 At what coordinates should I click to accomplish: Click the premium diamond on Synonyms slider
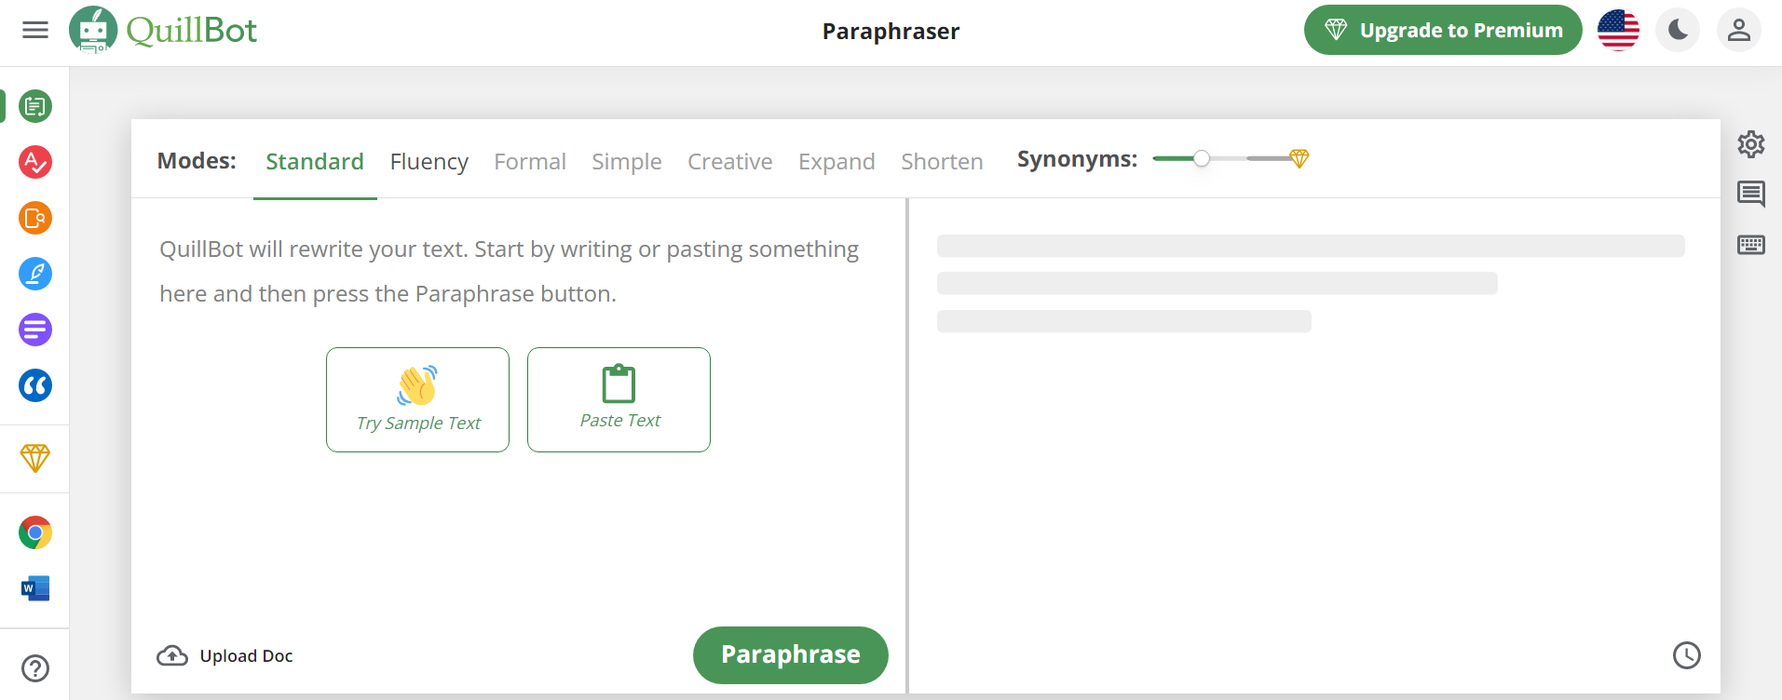1299,158
